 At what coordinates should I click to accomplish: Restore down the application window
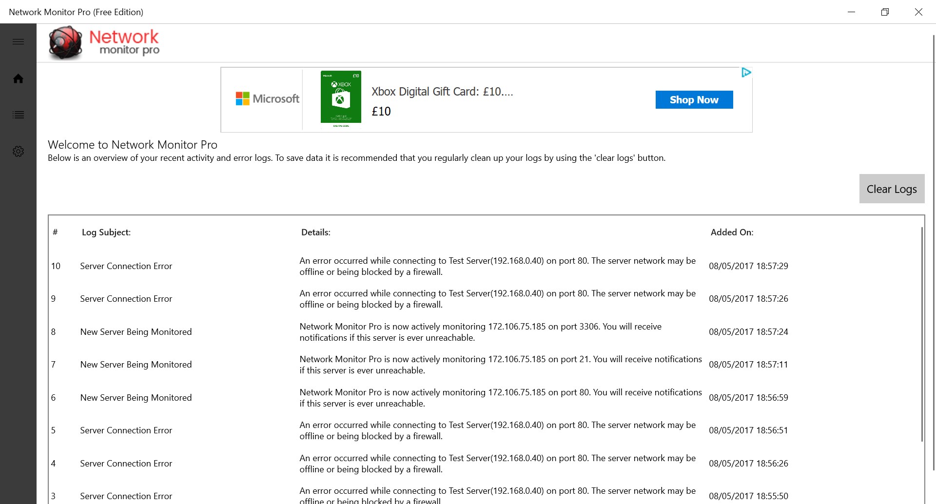[x=885, y=12]
